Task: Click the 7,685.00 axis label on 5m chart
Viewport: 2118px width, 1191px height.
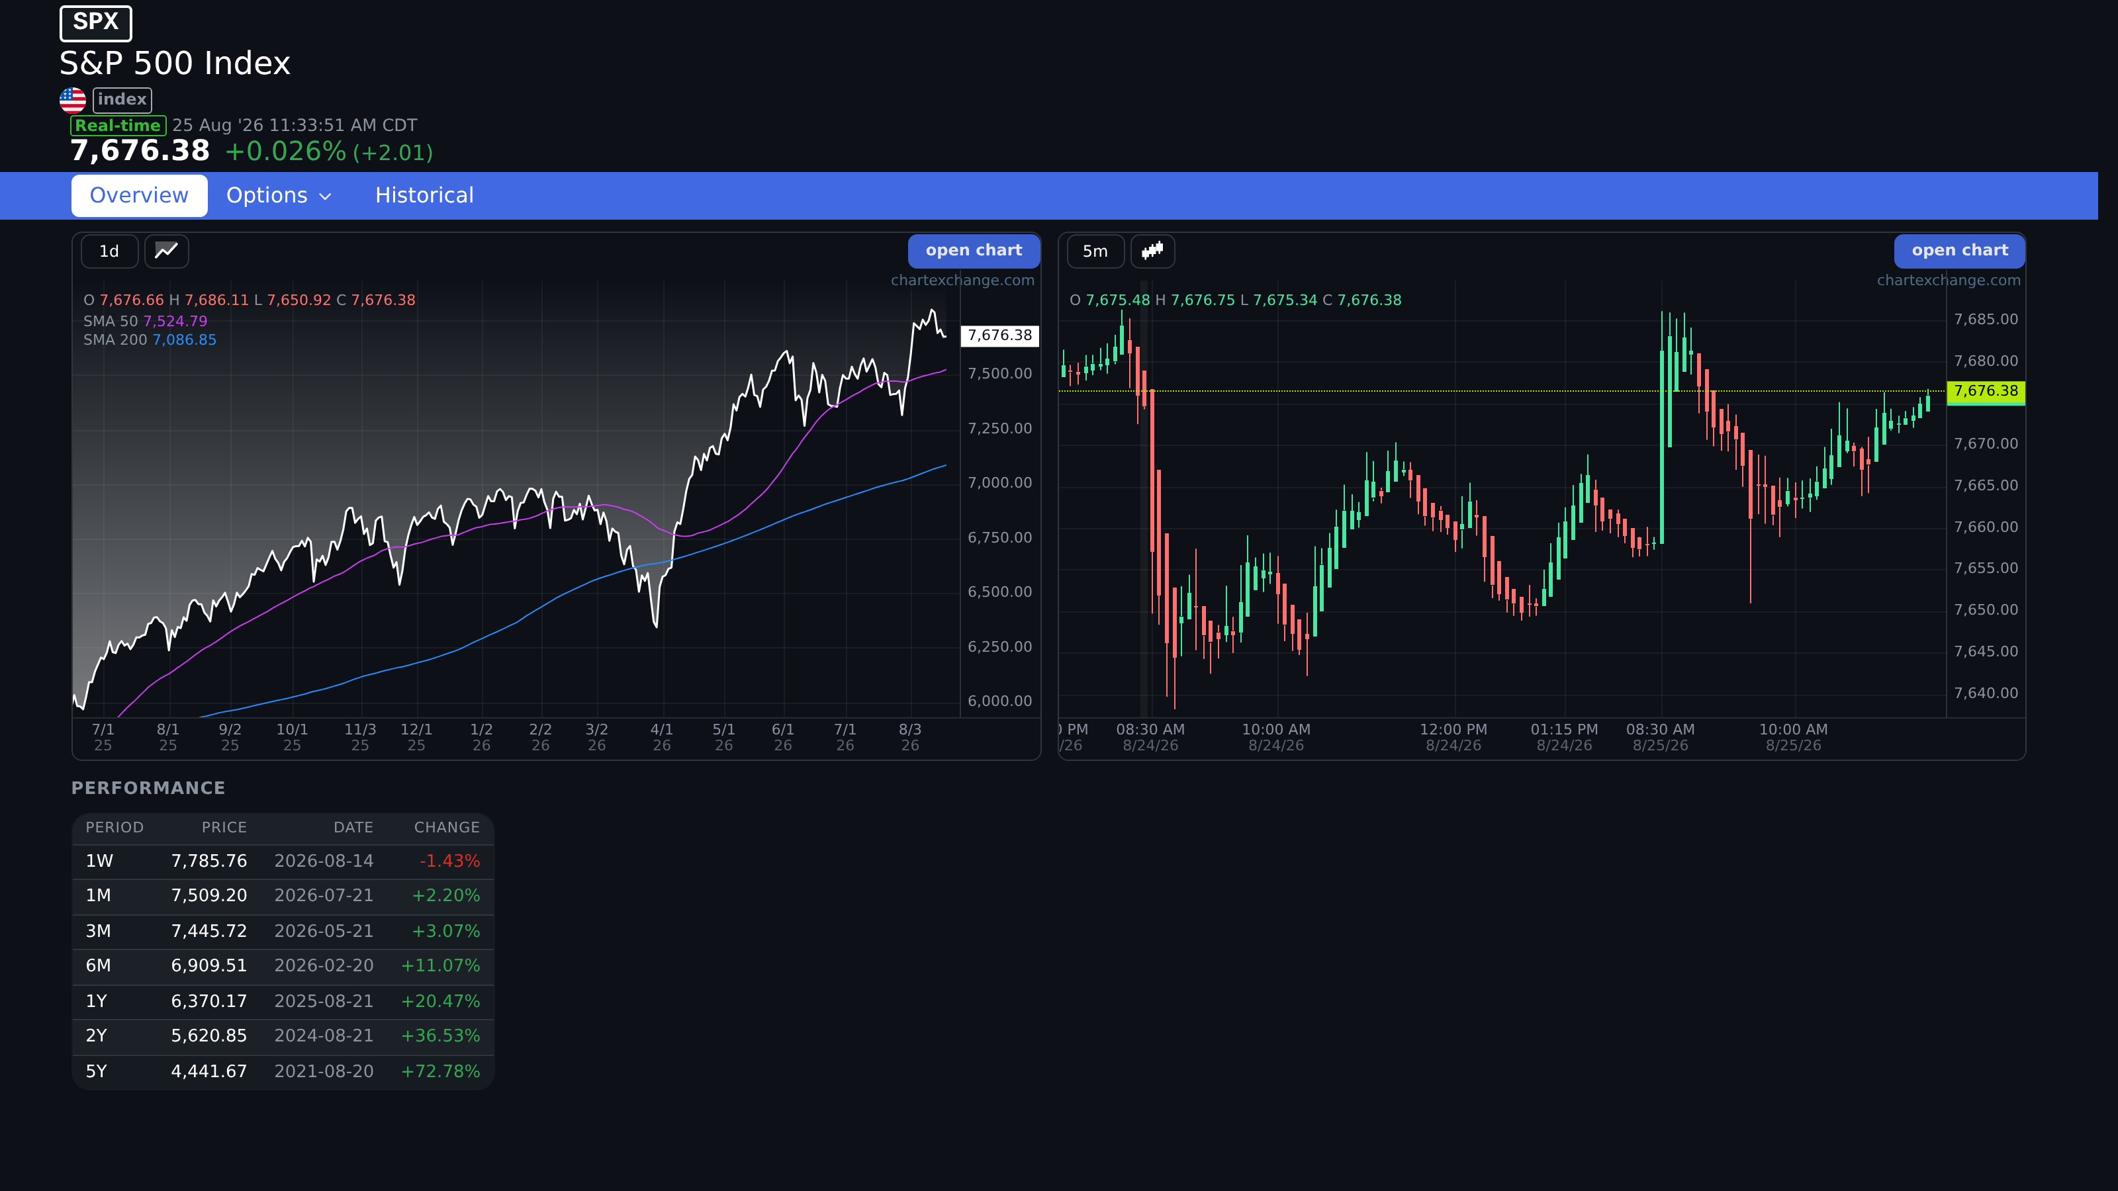Action: (x=1986, y=319)
